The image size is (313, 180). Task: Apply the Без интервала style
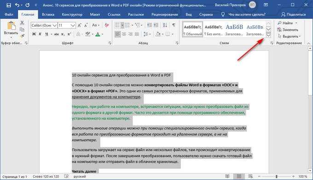[214, 29]
